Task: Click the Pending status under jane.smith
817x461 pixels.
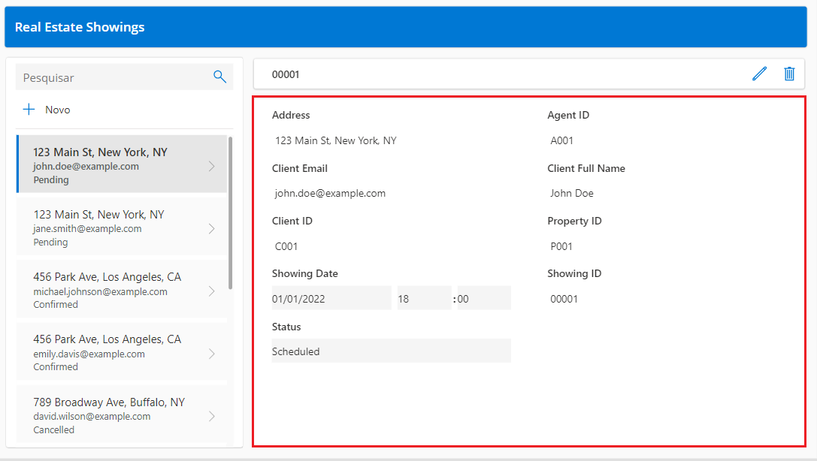Action: click(x=50, y=243)
